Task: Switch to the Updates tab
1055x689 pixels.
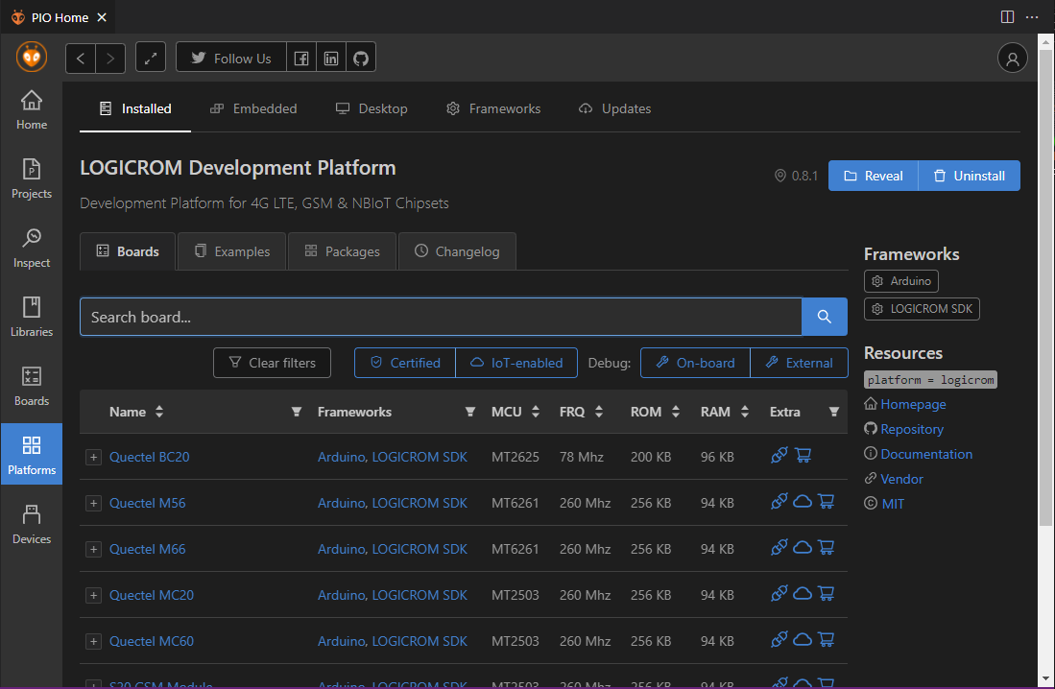Action: pyautogui.click(x=615, y=108)
